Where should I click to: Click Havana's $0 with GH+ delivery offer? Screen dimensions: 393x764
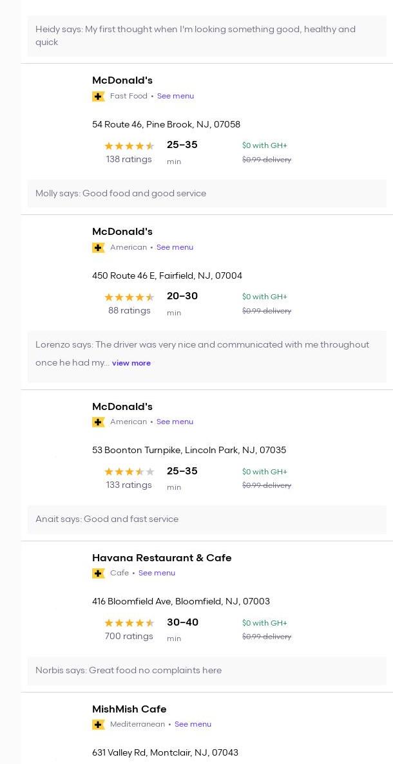tap(265, 623)
